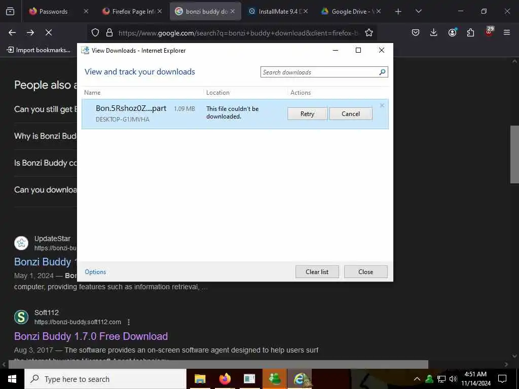Screen dimensions: 519x389
Task: Click the Firefox address bar URL
Action: click(x=238, y=33)
